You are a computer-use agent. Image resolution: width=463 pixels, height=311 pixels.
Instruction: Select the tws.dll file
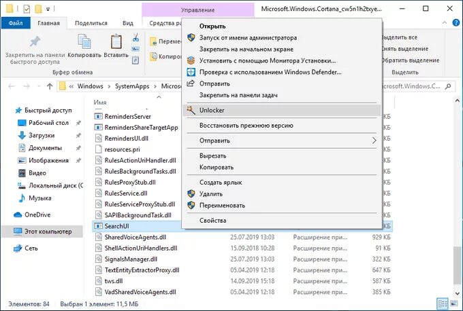[x=114, y=281]
